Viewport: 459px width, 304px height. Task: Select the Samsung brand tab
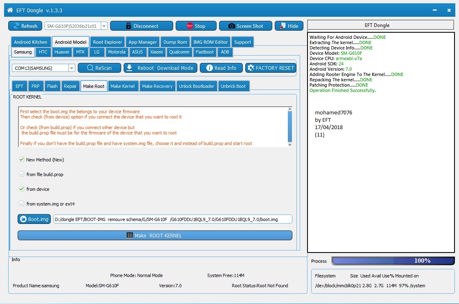click(23, 52)
